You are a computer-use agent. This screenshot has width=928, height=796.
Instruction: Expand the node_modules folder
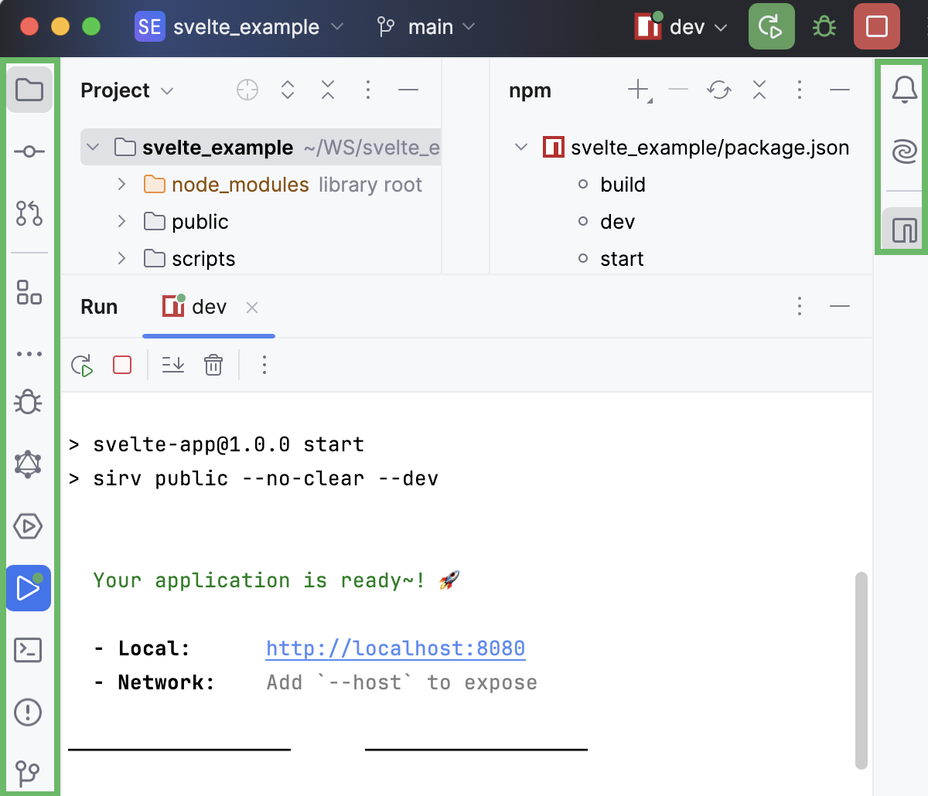121,185
